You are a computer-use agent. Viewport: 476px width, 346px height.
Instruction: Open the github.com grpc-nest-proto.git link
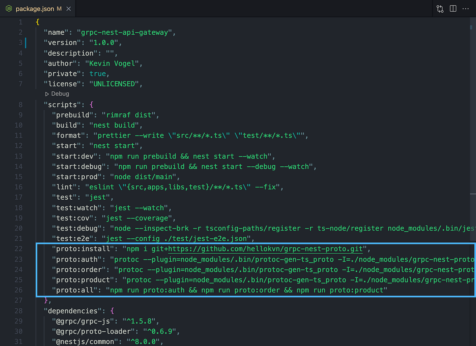pos(265,249)
